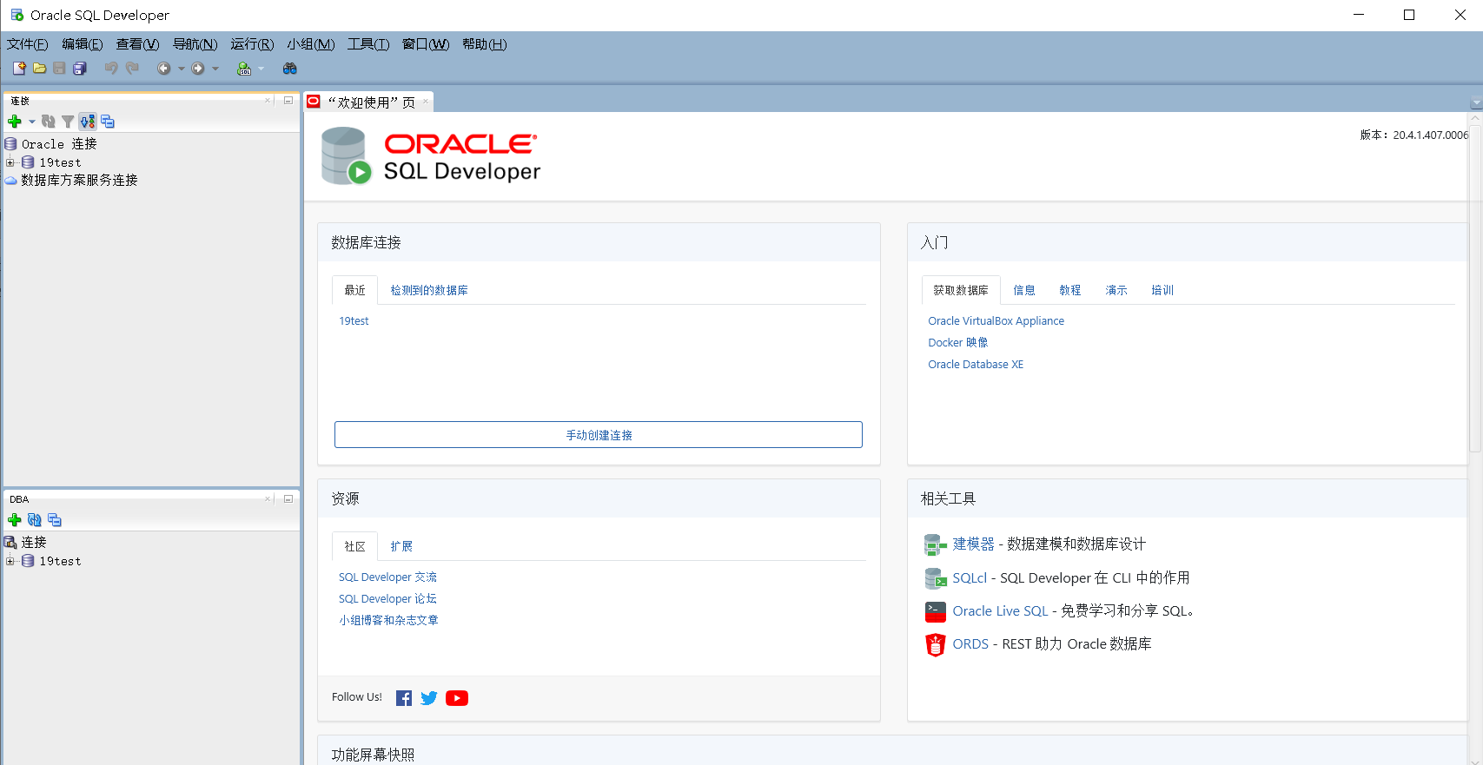Viewport: 1483px width, 765px height.
Task: Click Collapse All icon in 连接 panel
Action: click(108, 122)
